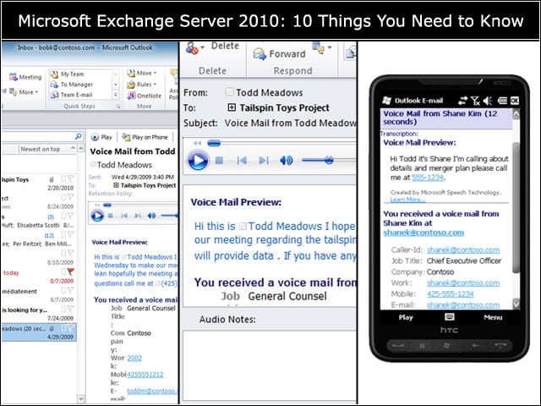Click large player volume slider
Image resolution: width=541 pixels, height=406 pixels.
coord(329,160)
